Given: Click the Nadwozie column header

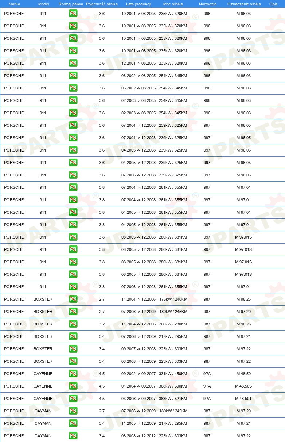Looking at the screenshot, I should (x=207, y=4).
